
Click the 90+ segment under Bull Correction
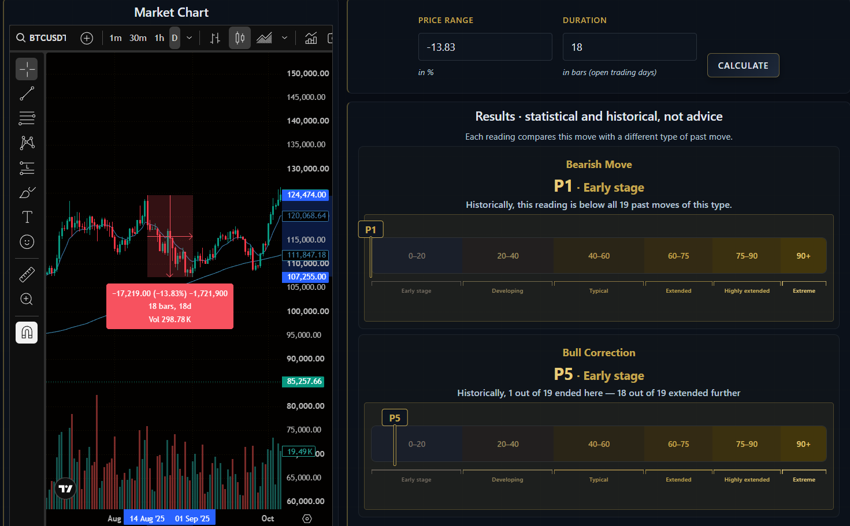point(803,444)
